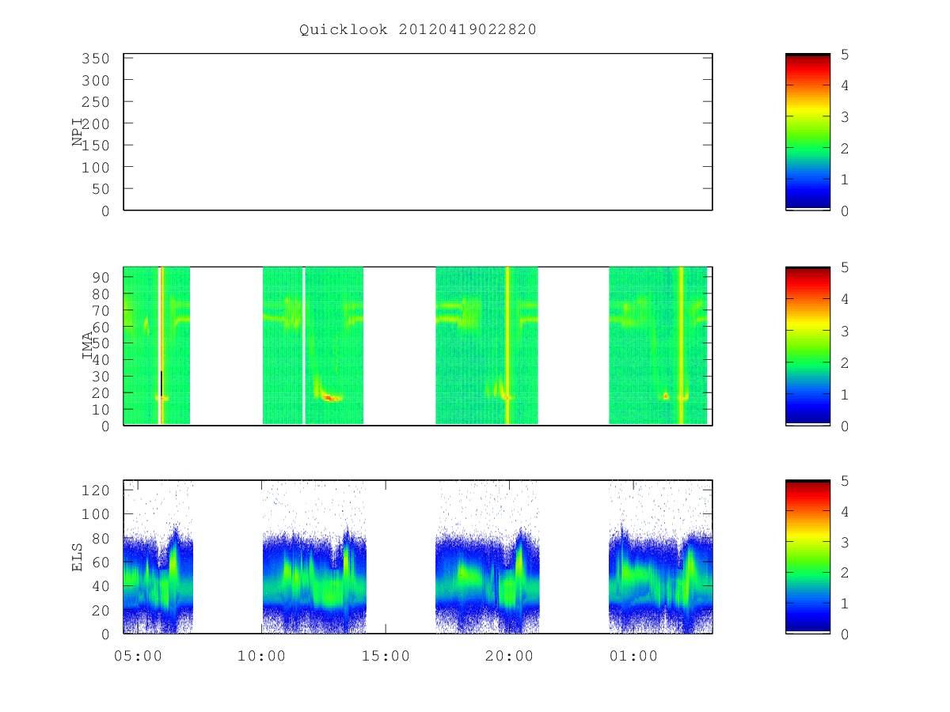Click the ELS axis label
The height and width of the screenshot is (712, 950).
click(x=78, y=557)
